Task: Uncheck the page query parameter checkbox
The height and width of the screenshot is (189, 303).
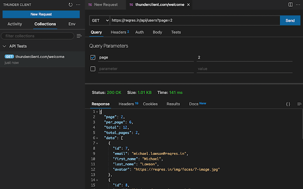Action: (x=93, y=58)
